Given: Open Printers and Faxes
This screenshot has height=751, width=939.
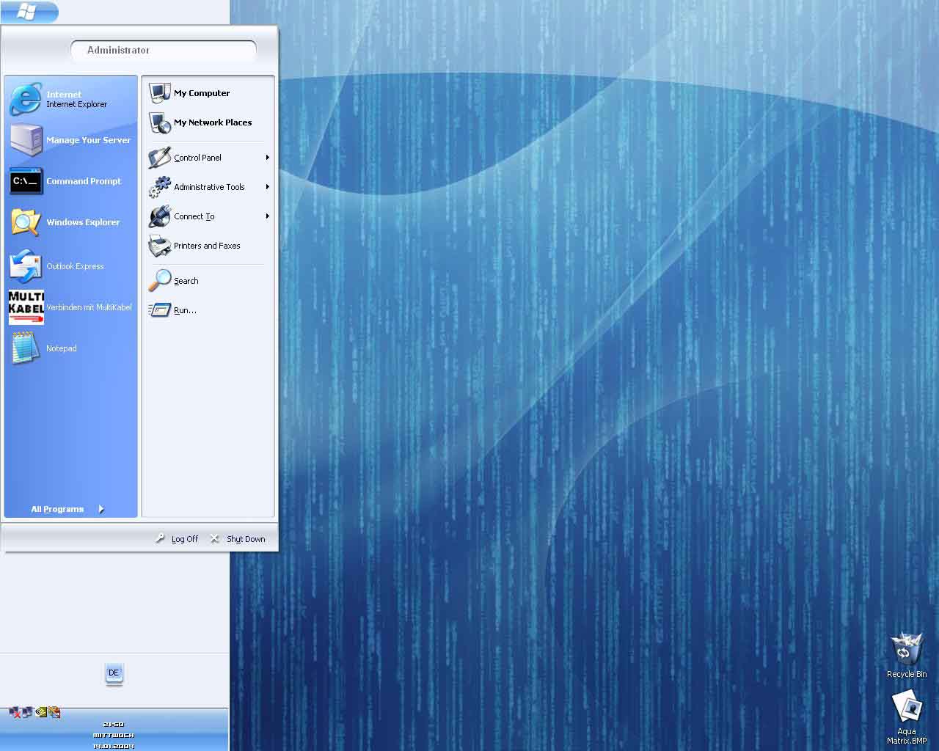Looking at the screenshot, I should click(x=208, y=246).
